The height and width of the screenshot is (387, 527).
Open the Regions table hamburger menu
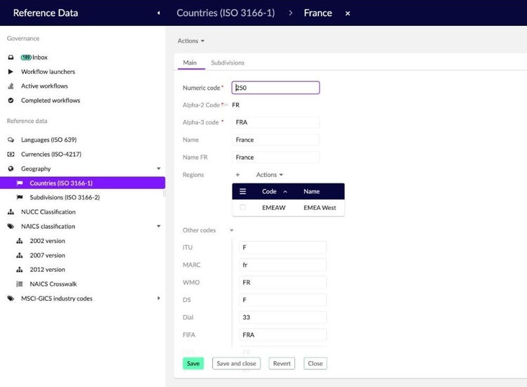coord(242,192)
